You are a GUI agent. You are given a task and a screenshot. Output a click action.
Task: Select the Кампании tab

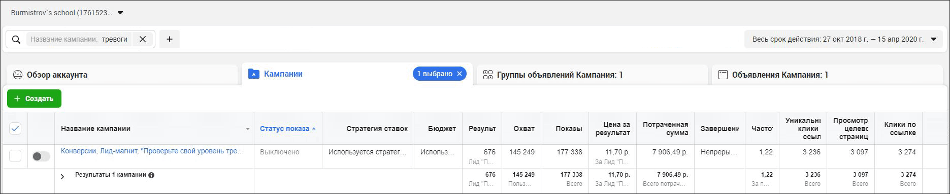(283, 74)
